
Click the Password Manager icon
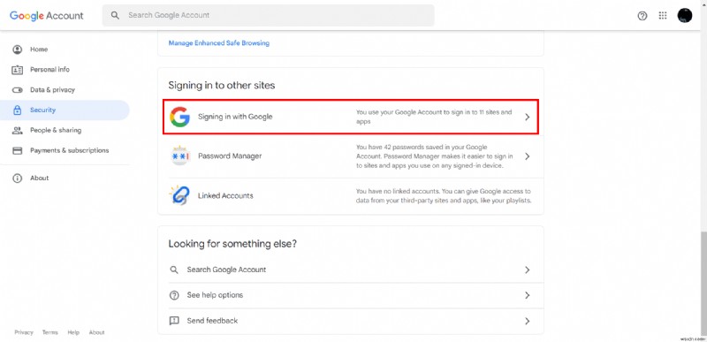pyautogui.click(x=180, y=156)
